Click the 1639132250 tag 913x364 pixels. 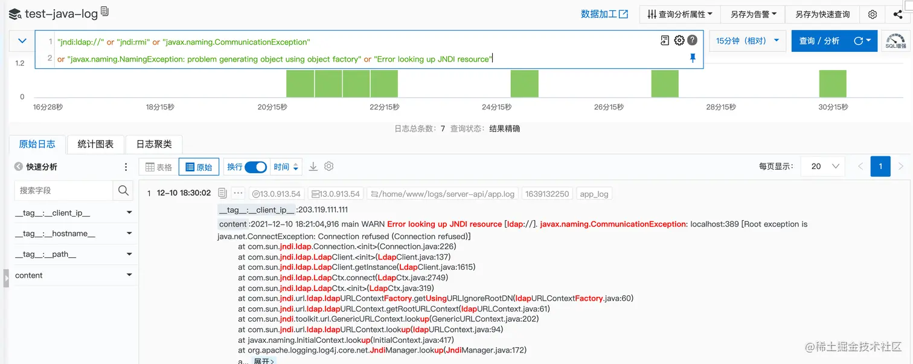click(x=547, y=194)
